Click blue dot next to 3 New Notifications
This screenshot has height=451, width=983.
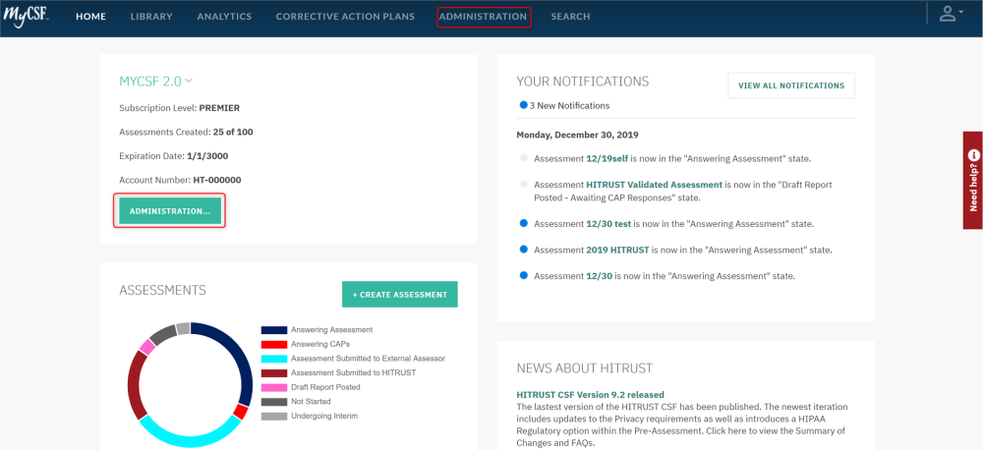pyautogui.click(x=524, y=105)
